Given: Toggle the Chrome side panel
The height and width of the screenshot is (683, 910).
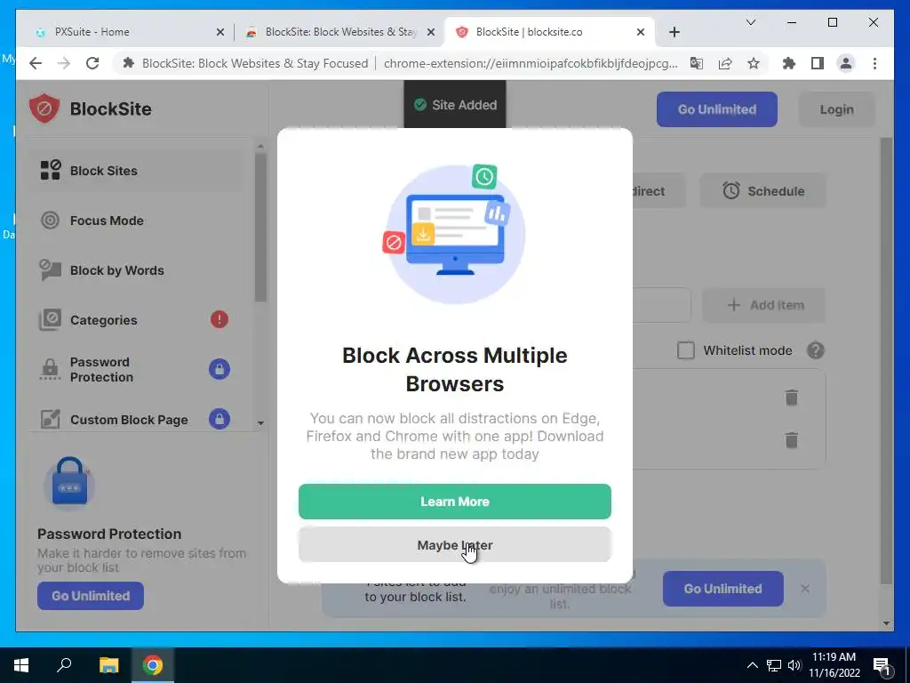Looking at the screenshot, I should point(818,63).
